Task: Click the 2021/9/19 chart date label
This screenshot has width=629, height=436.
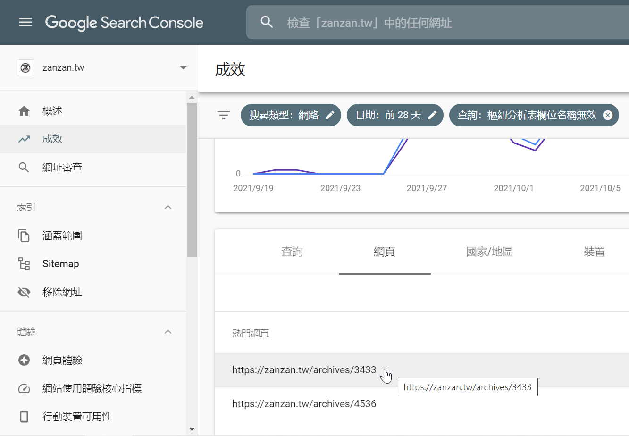Action: [253, 188]
